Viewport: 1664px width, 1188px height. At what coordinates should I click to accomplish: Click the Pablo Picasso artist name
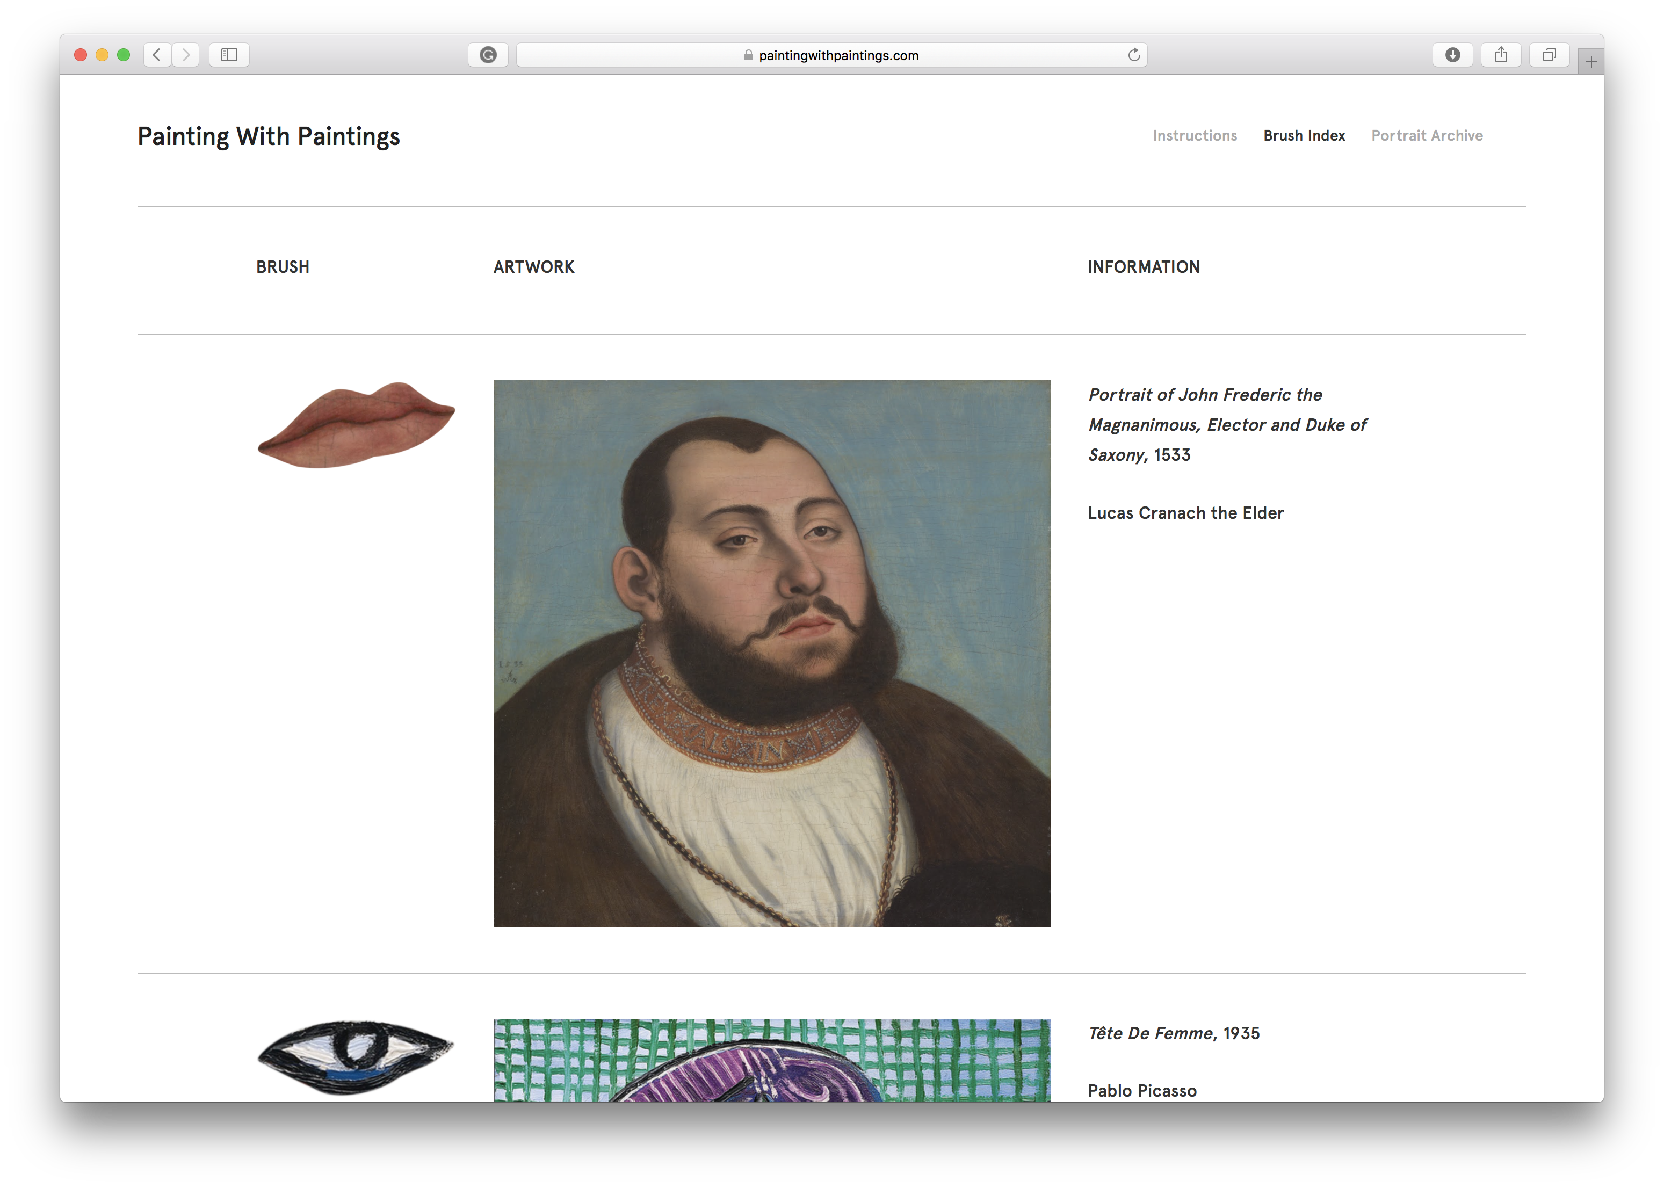[1142, 1091]
